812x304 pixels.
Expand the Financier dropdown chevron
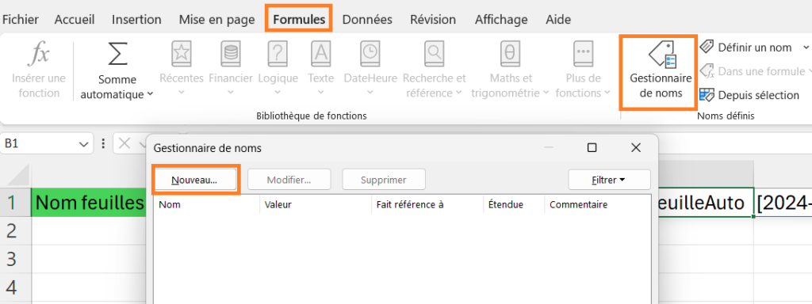[231, 93]
